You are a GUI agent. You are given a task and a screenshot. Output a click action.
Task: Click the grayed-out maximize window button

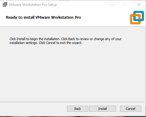pyautogui.click(x=125, y=4)
